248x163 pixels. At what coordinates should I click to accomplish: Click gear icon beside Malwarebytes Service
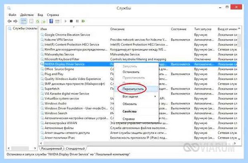coord(42,54)
